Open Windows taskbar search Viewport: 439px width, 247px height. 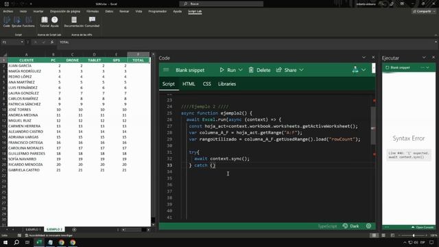(x=16, y=242)
